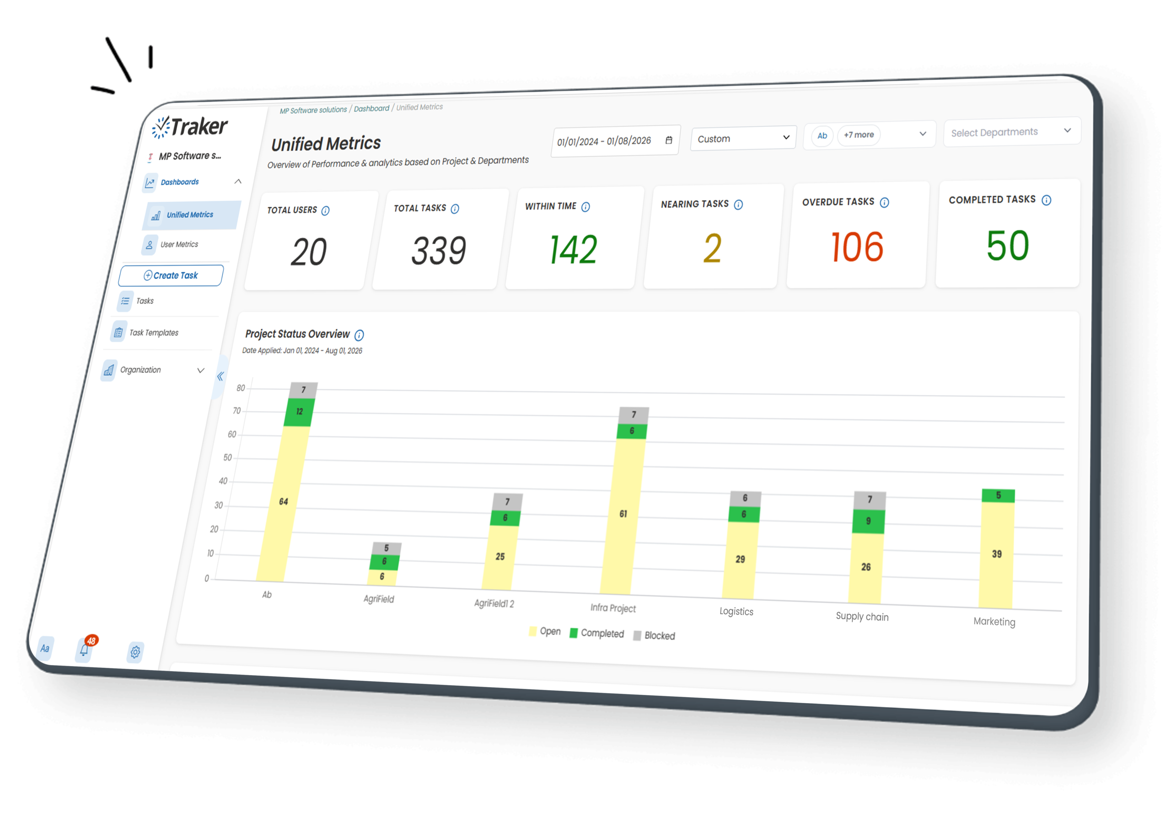Click the calendar icon in date field
The image size is (1171, 828).
click(669, 140)
